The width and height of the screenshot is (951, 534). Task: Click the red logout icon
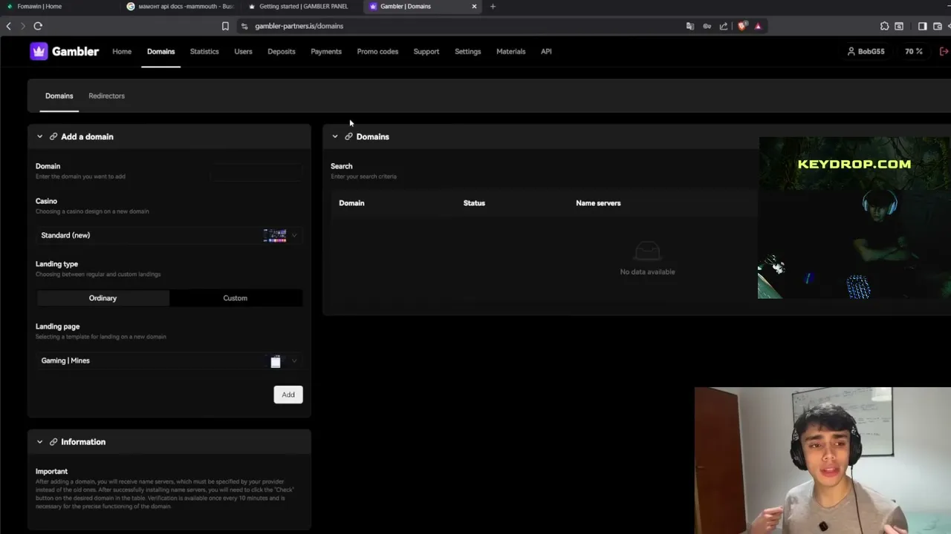(x=944, y=51)
